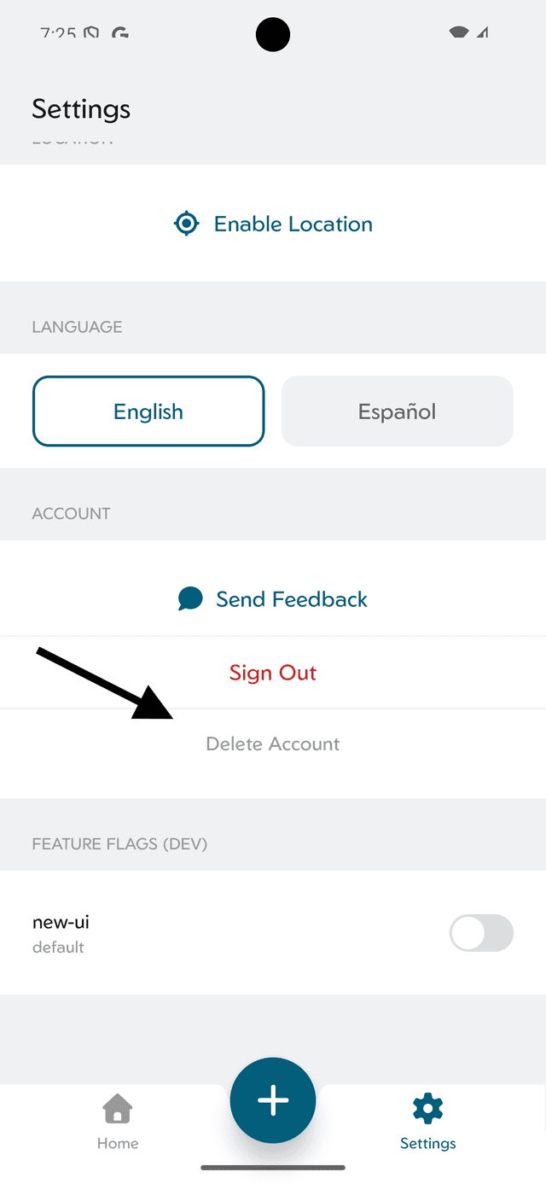
Task: Turn on the switch in FEATURE FLAGS section
Action: 481,933
